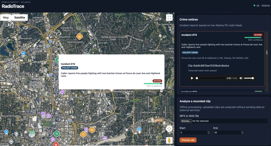Click the SEVERE badge in the sidebar card
Image resolution: width=271 pixels, height=146 pixels.
coord(258,35)
